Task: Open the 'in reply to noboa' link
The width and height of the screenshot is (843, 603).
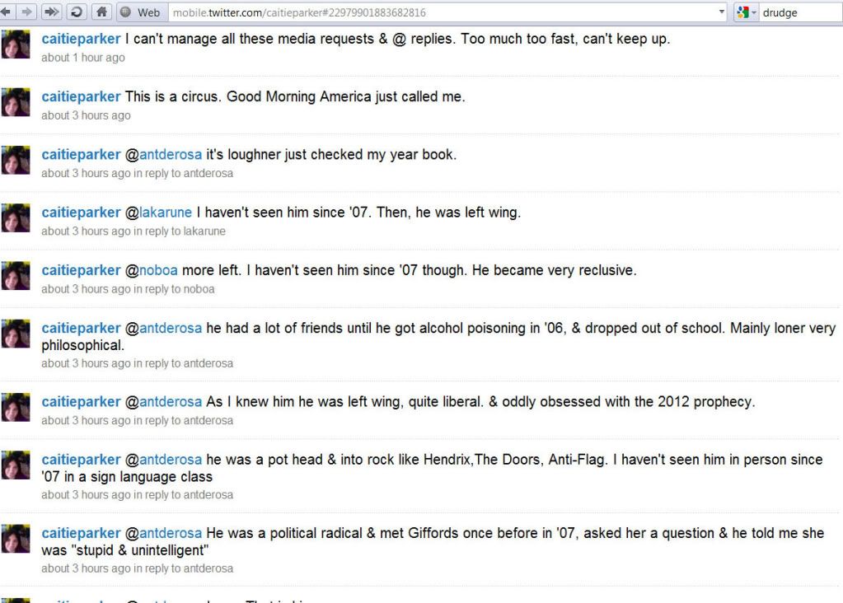Action: pos(174,289)
